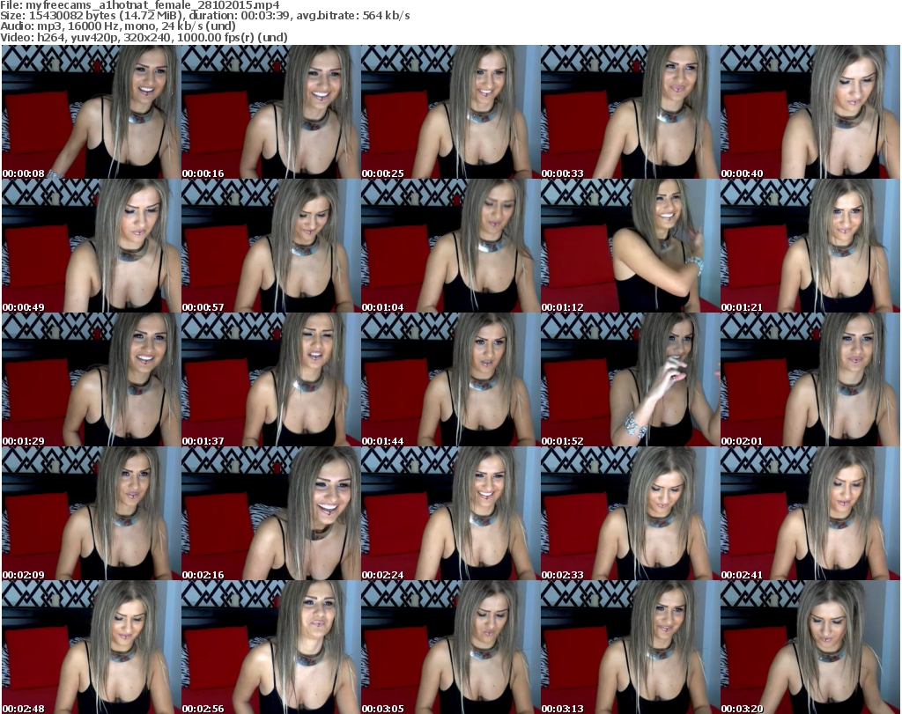Click the 00:03:20 preview frame
Viewport: 902px width, 714px height.
[x=810, y=647]
